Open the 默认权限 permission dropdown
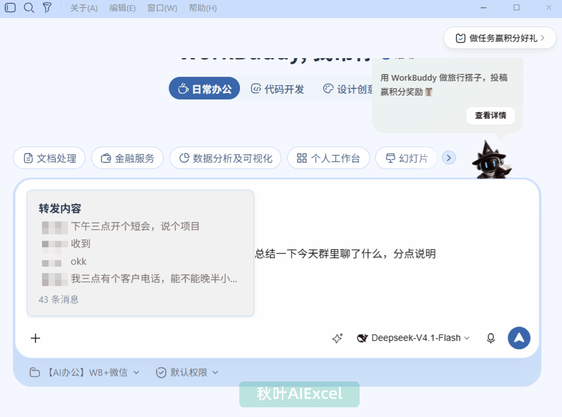The image size is (562, 417). (x=187, y=372)
